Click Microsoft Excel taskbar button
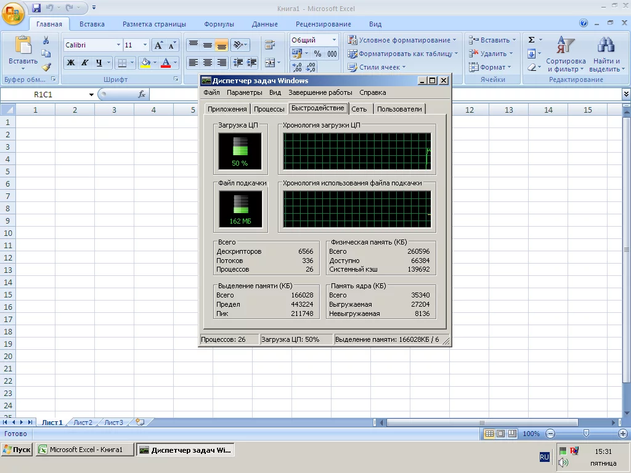The width and height of the screenshot is (631, 473). pyautogui.click(x=84, y=450)
